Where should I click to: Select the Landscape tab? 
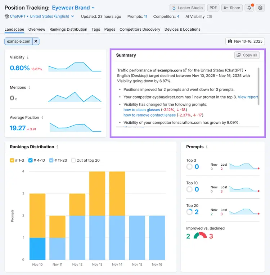tap(14, 29)
